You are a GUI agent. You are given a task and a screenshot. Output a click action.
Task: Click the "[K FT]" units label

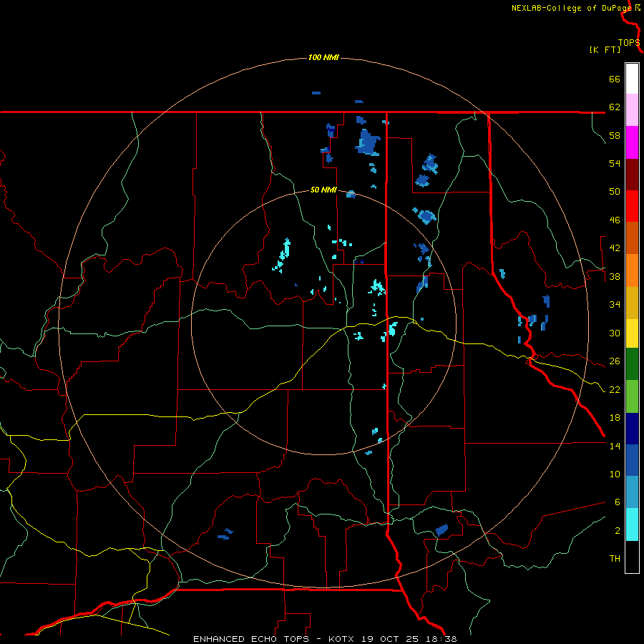point(605,49)
